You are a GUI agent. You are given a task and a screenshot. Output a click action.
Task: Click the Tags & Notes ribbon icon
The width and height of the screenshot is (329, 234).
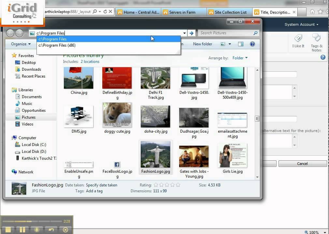pos(316,38)
